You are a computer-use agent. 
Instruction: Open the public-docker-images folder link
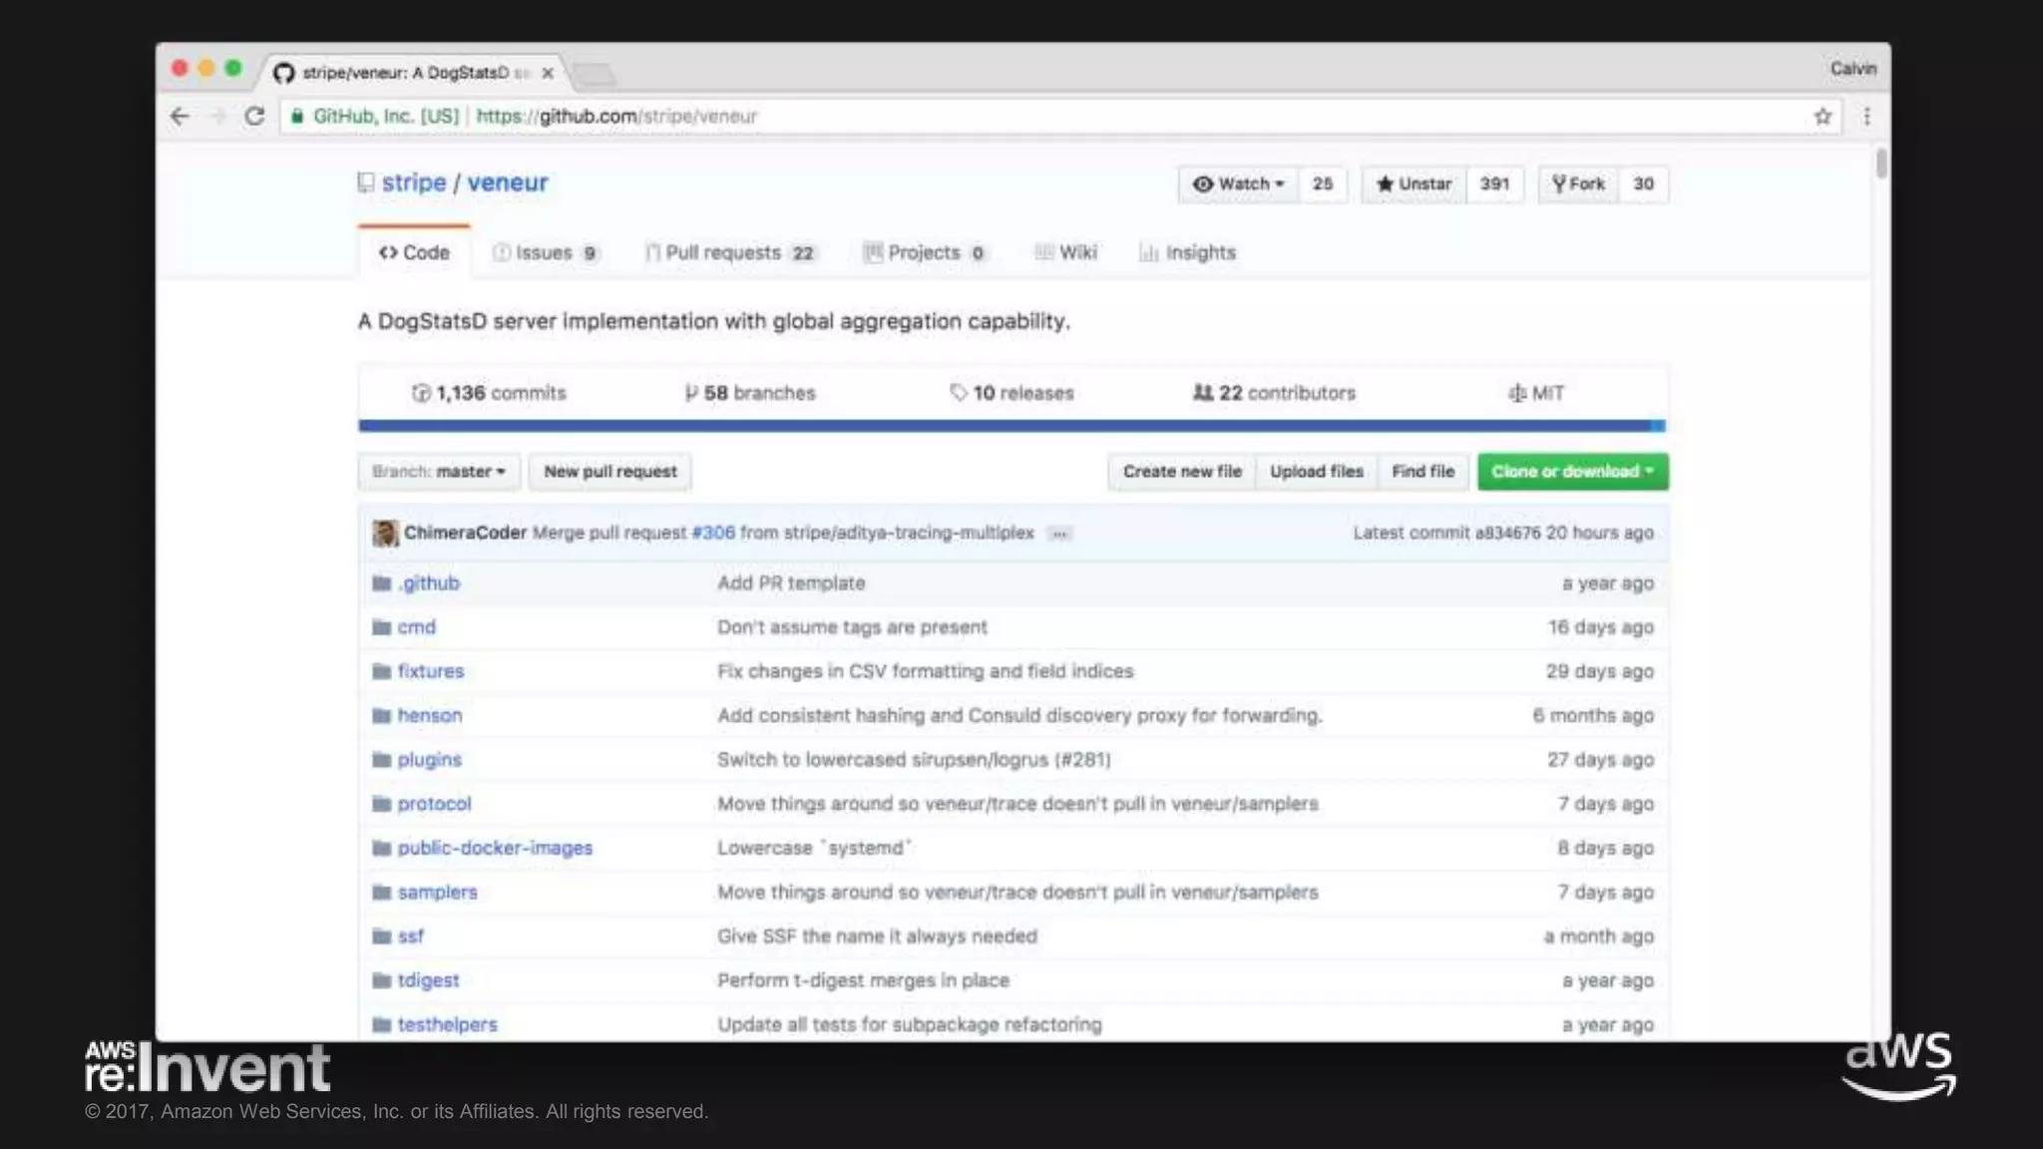495,848
